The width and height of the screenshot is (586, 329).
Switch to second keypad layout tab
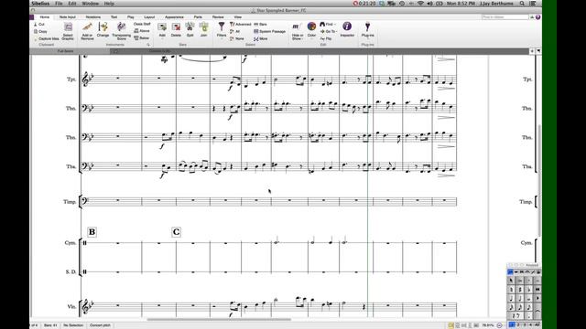pyautogui.click(x=516, y=272)
